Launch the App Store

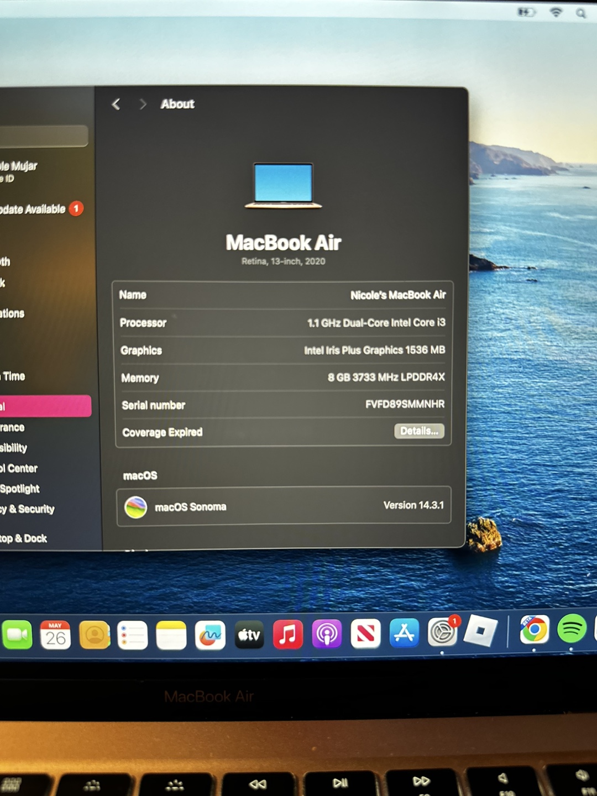pos(404,633)
